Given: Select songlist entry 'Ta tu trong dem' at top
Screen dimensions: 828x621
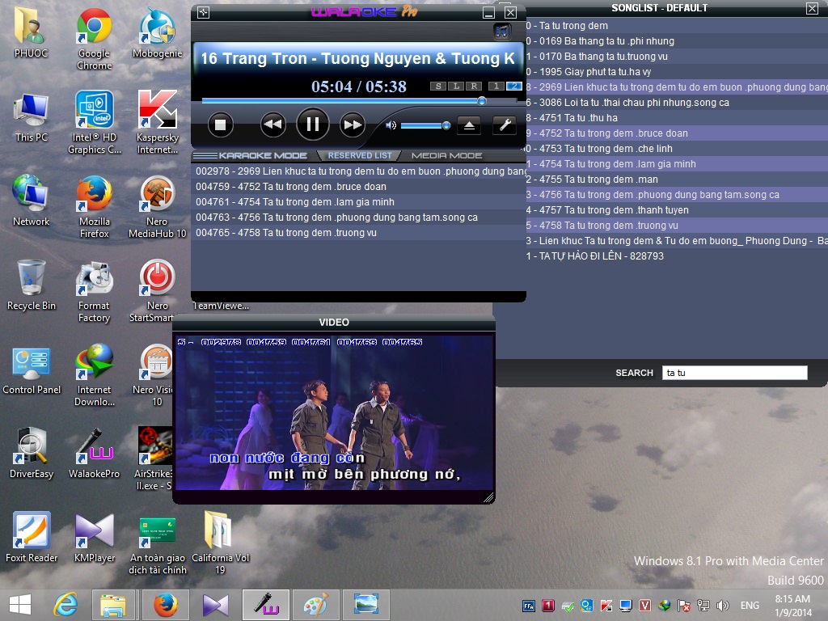Looking at the screenshot, I should coord(677,25).
